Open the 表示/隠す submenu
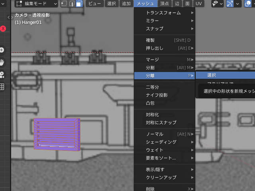Screen dimensions: 255x191 [x=165, y=170]
